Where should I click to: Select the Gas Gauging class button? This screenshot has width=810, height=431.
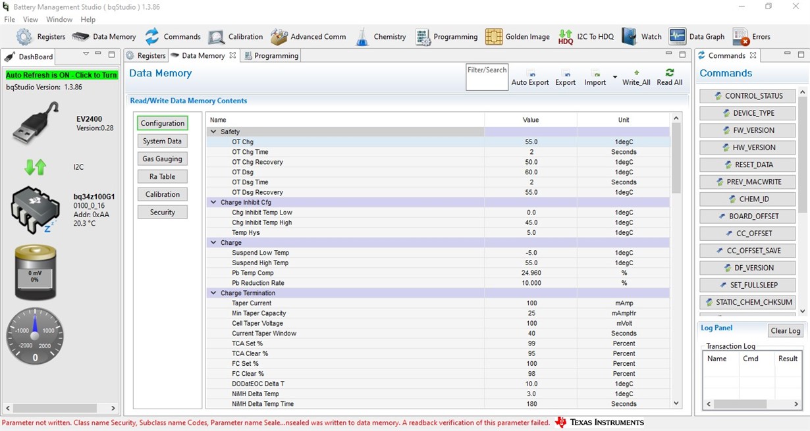[162, 159]
